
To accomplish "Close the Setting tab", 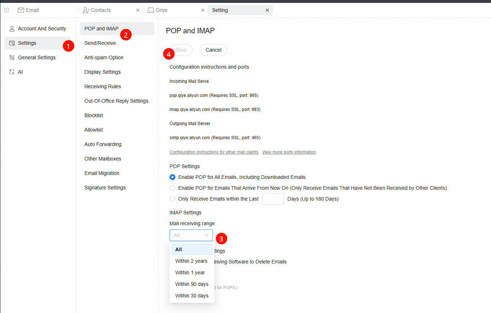I will [x=267, y=10].
